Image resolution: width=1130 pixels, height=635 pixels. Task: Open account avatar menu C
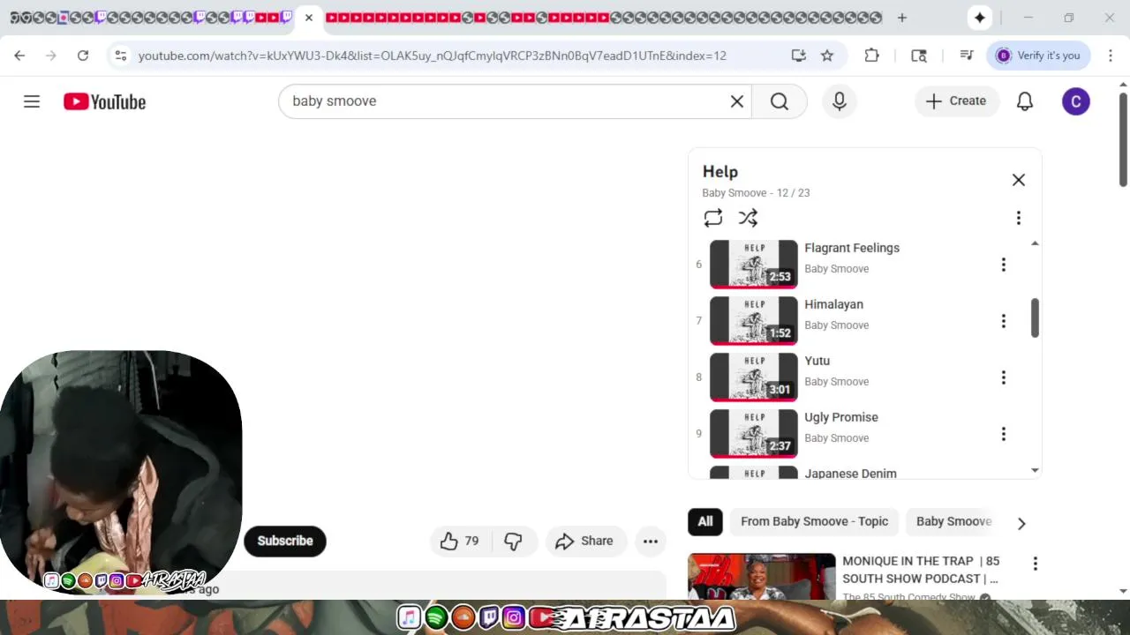point(1075,101)
